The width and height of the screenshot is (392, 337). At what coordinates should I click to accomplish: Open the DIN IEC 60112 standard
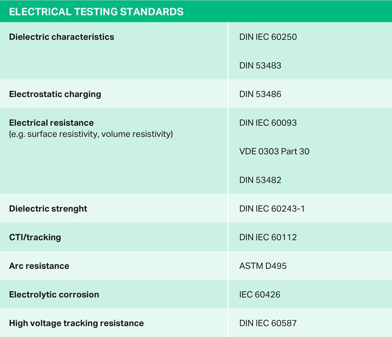tap(268, 237)
